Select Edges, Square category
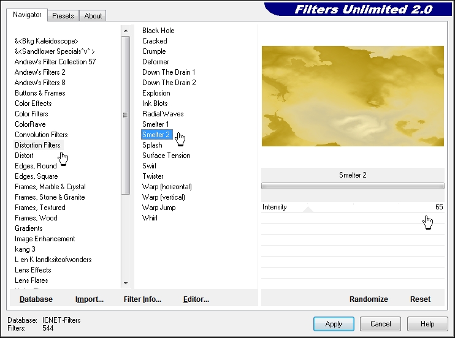455x338 pixels. pos(36,176)
